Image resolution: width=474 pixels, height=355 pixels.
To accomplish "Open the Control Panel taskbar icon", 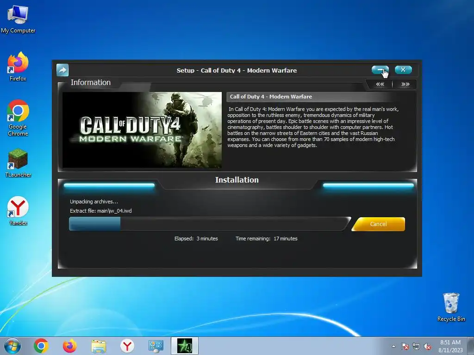I will pyautogui.click(x=156, y=346).
